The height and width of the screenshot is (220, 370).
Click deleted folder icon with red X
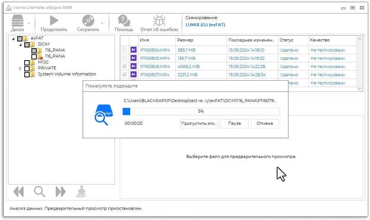tap(40, 56)
